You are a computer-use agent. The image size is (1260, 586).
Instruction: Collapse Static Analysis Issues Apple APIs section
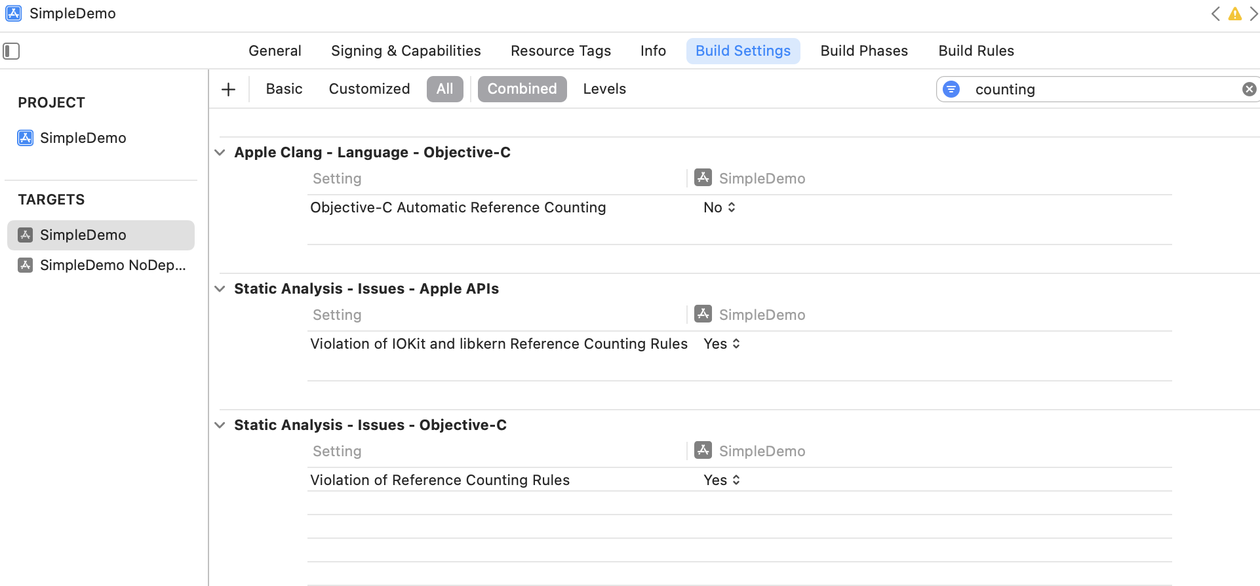click(x=220, y=289)
